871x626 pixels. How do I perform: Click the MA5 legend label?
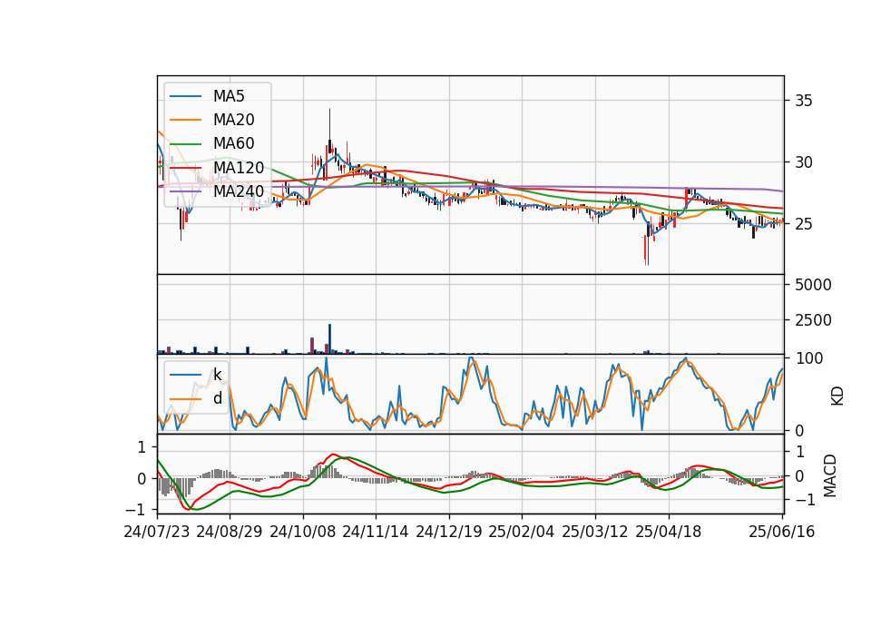229,96
